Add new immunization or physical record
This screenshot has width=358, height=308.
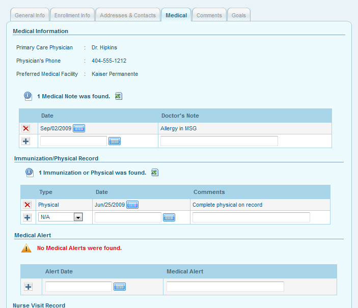point(27,217)
